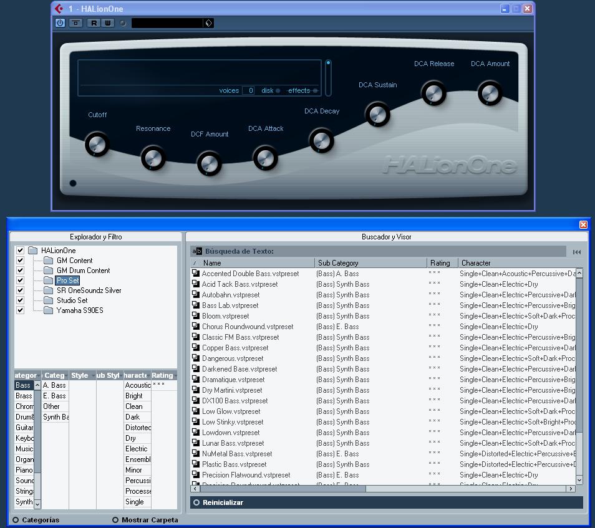Click the DCA Sustain knob
The width and height of the screenshot is (595, 528).
click(377, 114)
